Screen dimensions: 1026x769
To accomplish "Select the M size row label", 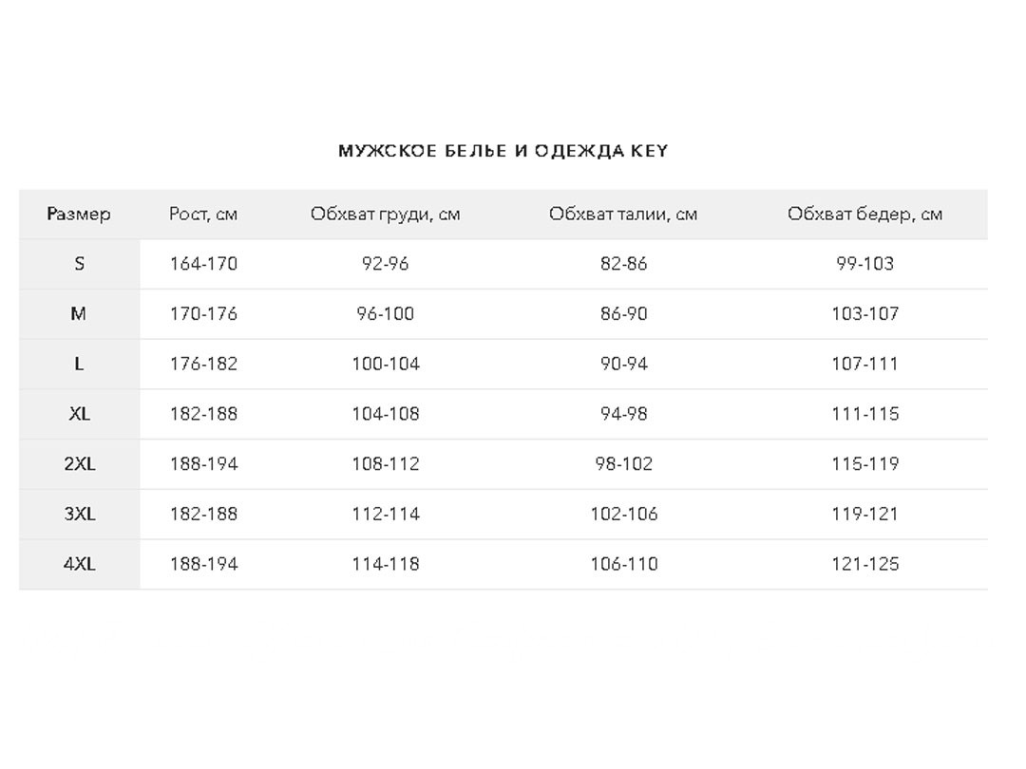I will click(79, 314).
